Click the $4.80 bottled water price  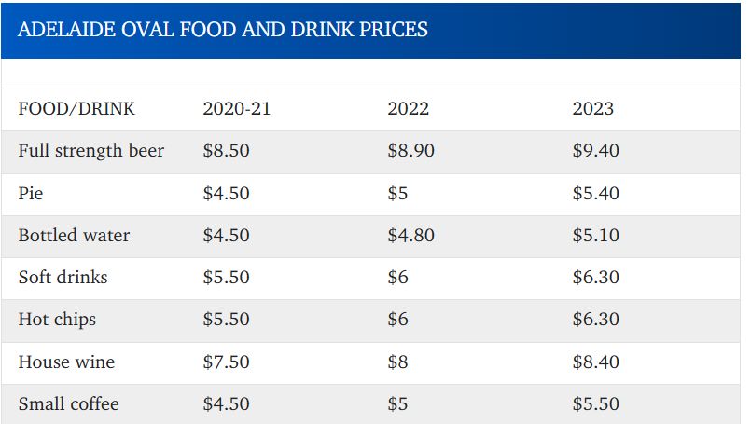coord(411,236)
